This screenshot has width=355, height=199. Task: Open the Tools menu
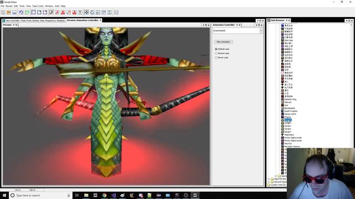click(x=22, y=6)
